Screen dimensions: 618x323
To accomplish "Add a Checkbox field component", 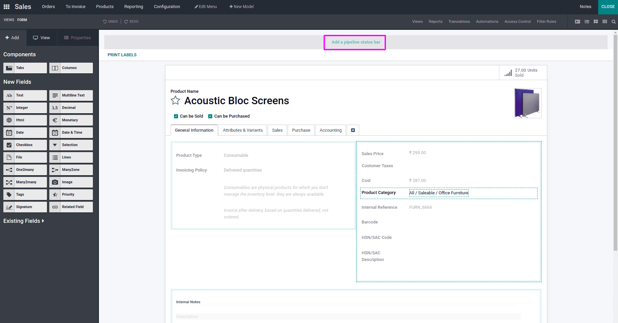I will [25, 145].
